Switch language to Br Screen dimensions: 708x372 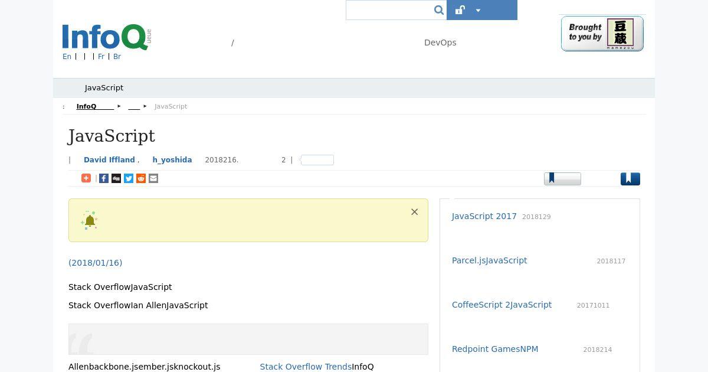[x=117, y=57]
